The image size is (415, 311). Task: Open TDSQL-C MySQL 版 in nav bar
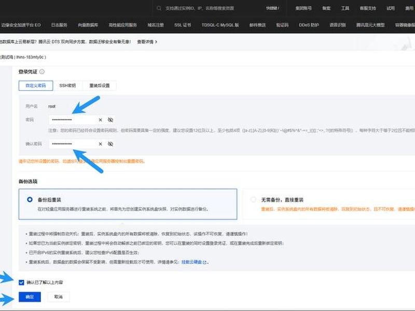[x=220, y=25]
